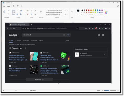The height and width of the screenshot is (96, 124).
Task: Activate the Color 2 white circle
Action: [78, 14]
